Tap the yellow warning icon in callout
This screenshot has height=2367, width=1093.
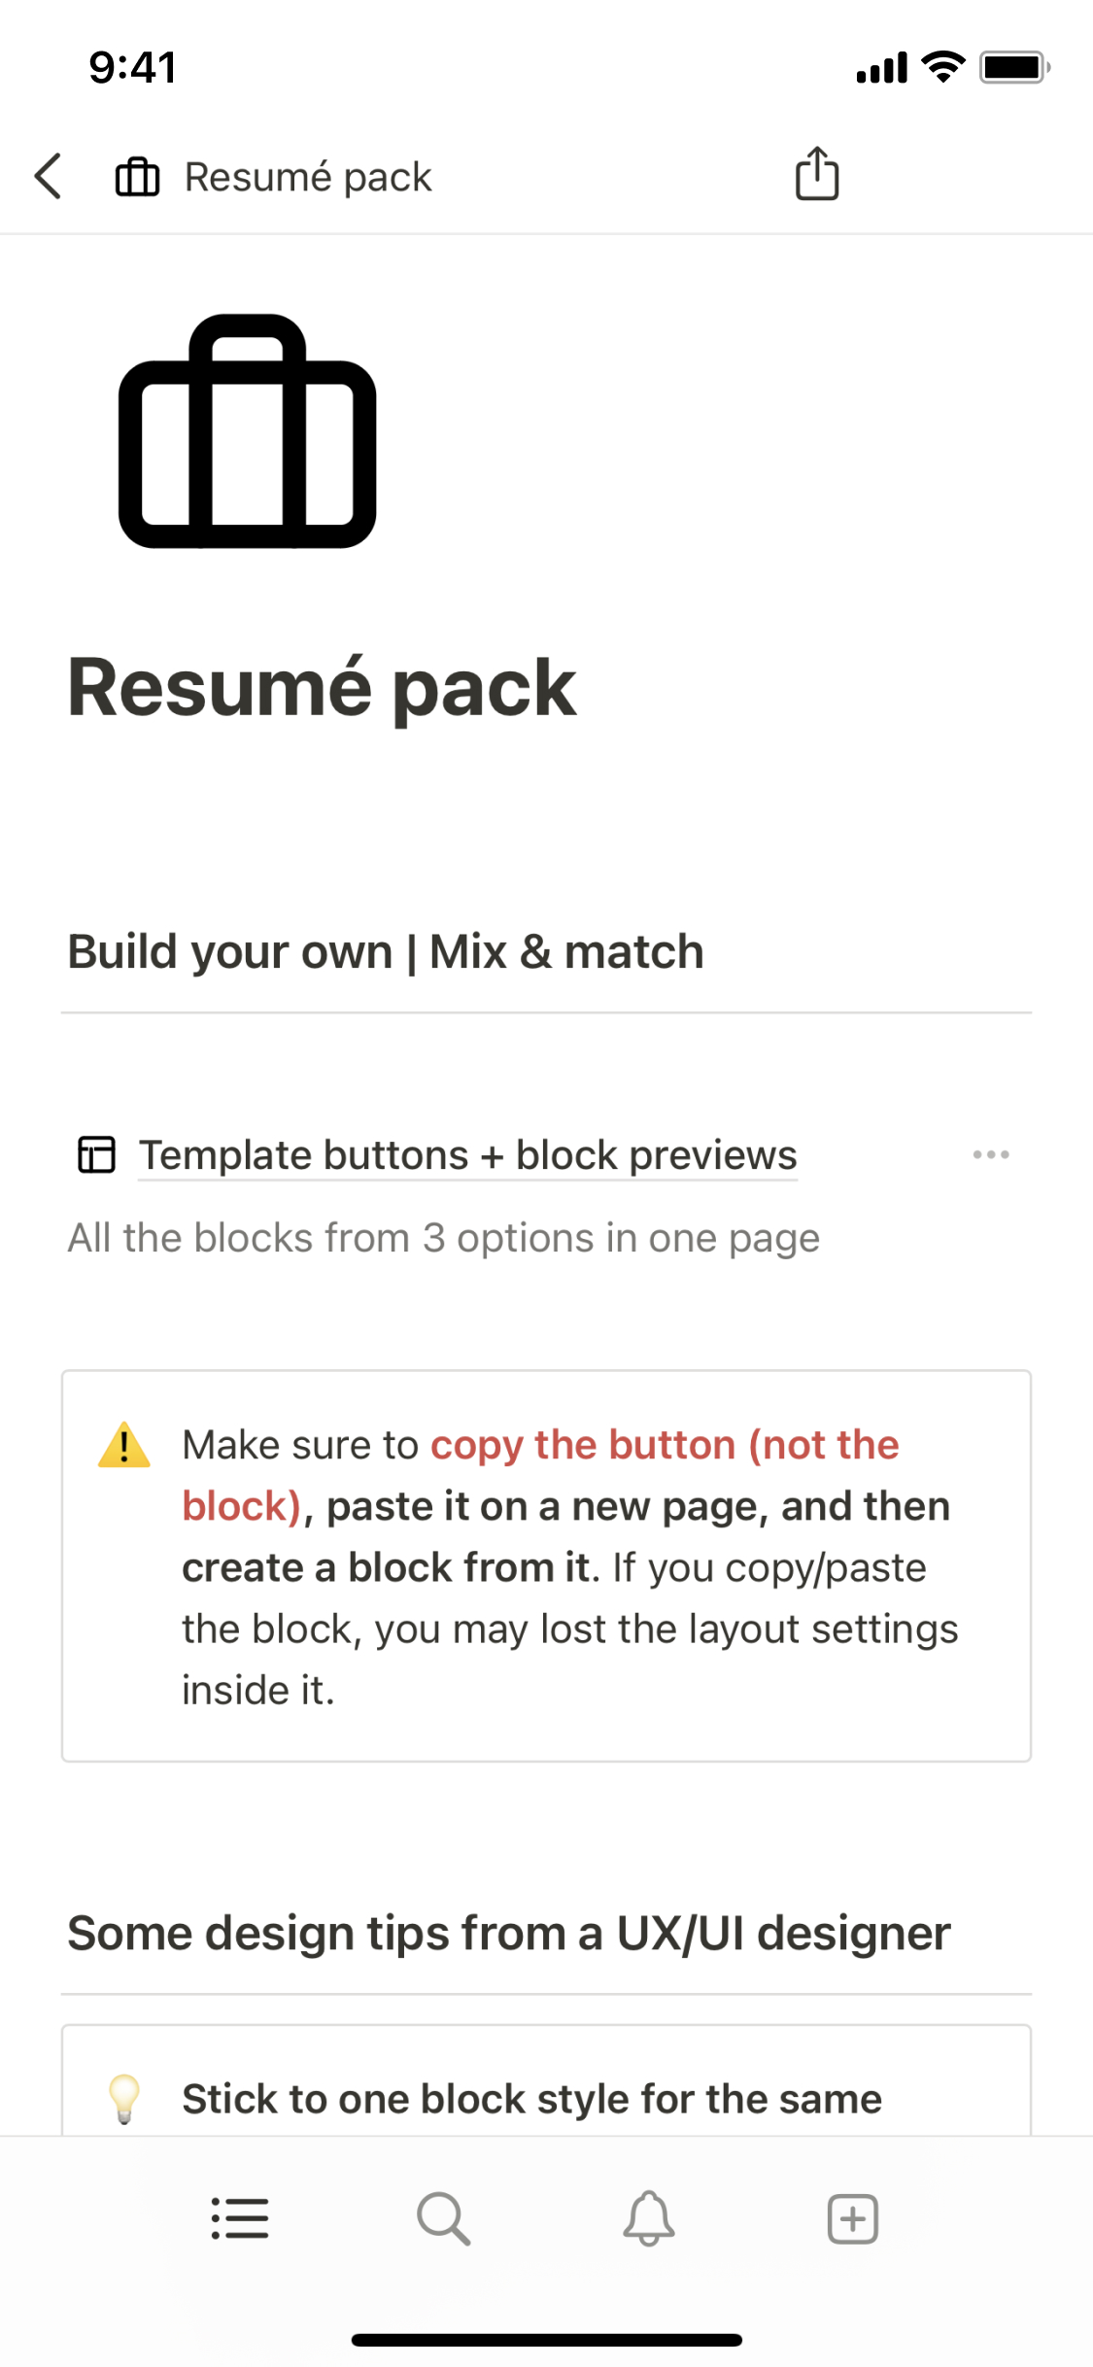(x=124, y=1445)
